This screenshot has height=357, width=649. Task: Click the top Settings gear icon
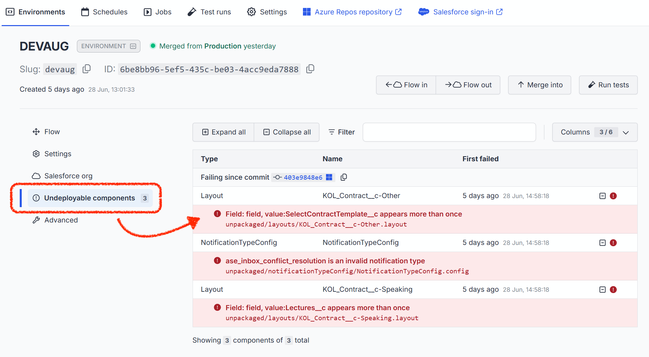pos(251,12)
